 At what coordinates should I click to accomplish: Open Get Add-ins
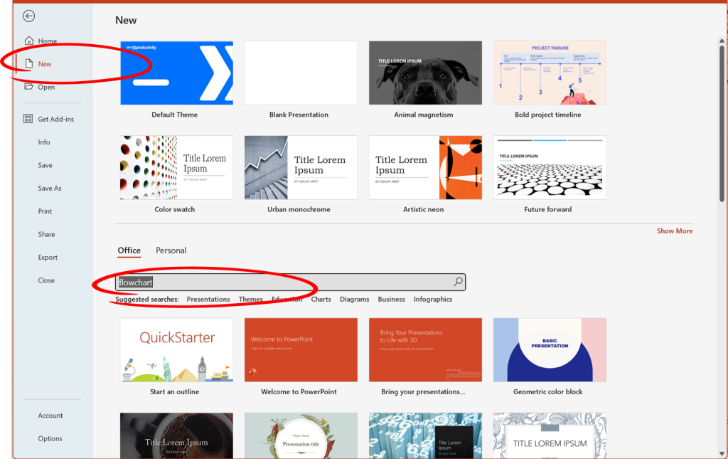(55, 119)
